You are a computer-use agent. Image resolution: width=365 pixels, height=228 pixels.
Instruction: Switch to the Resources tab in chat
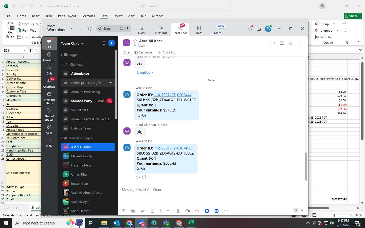(x=143, y=52)
